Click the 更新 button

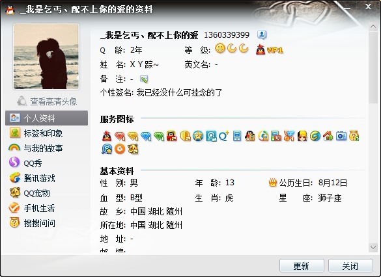[302, 266]
